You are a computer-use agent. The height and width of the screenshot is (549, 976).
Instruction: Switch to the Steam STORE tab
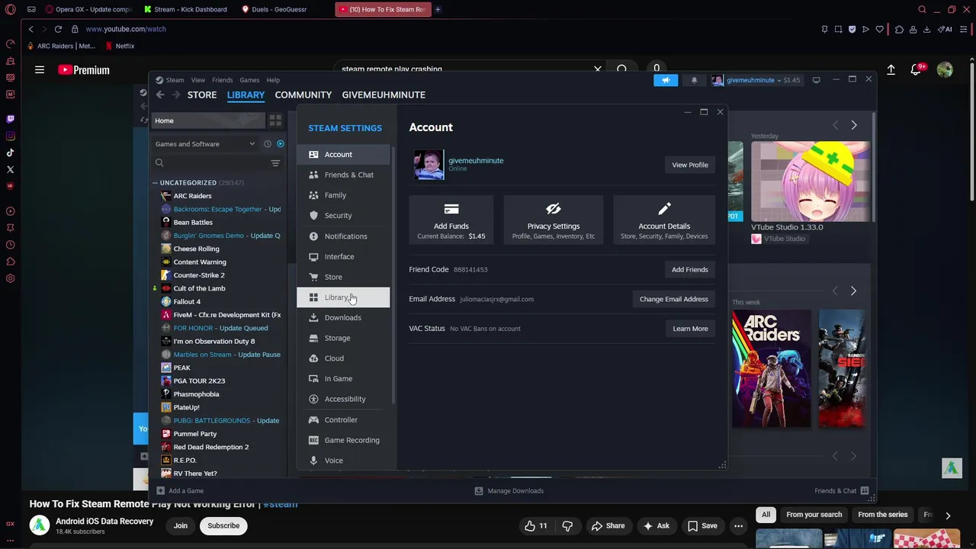202,95
